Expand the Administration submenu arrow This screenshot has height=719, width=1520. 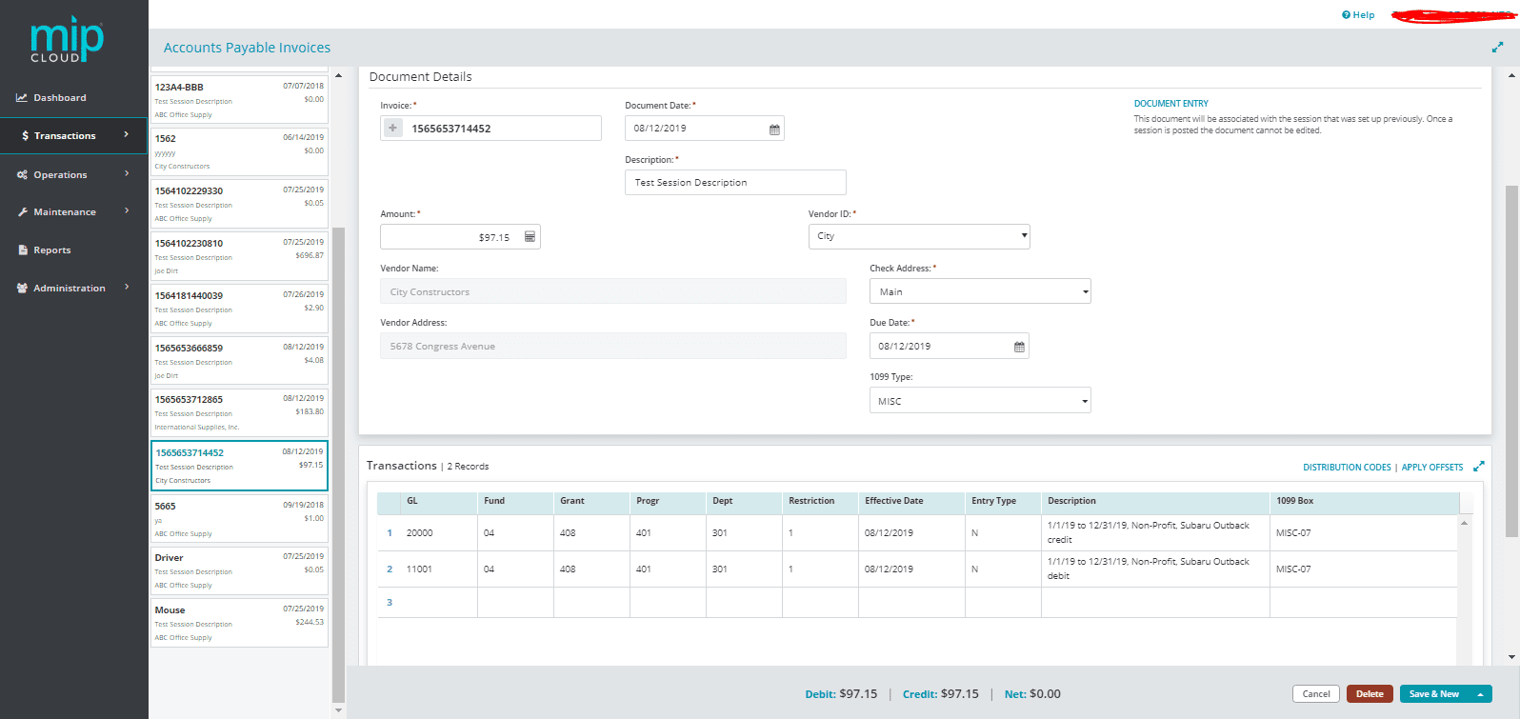tap(126, 287)
